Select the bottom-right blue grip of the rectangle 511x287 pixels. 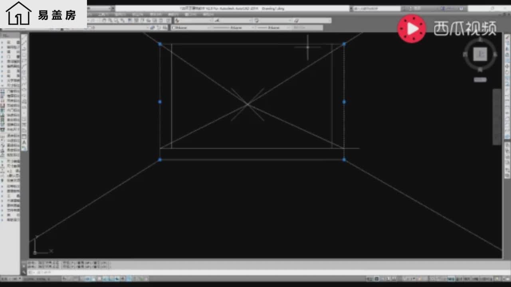pos(344,159)
